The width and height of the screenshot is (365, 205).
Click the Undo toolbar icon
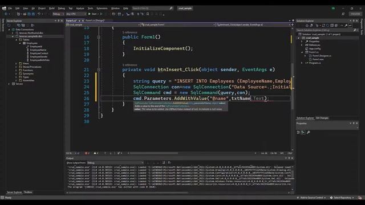[x=39, y=14]
